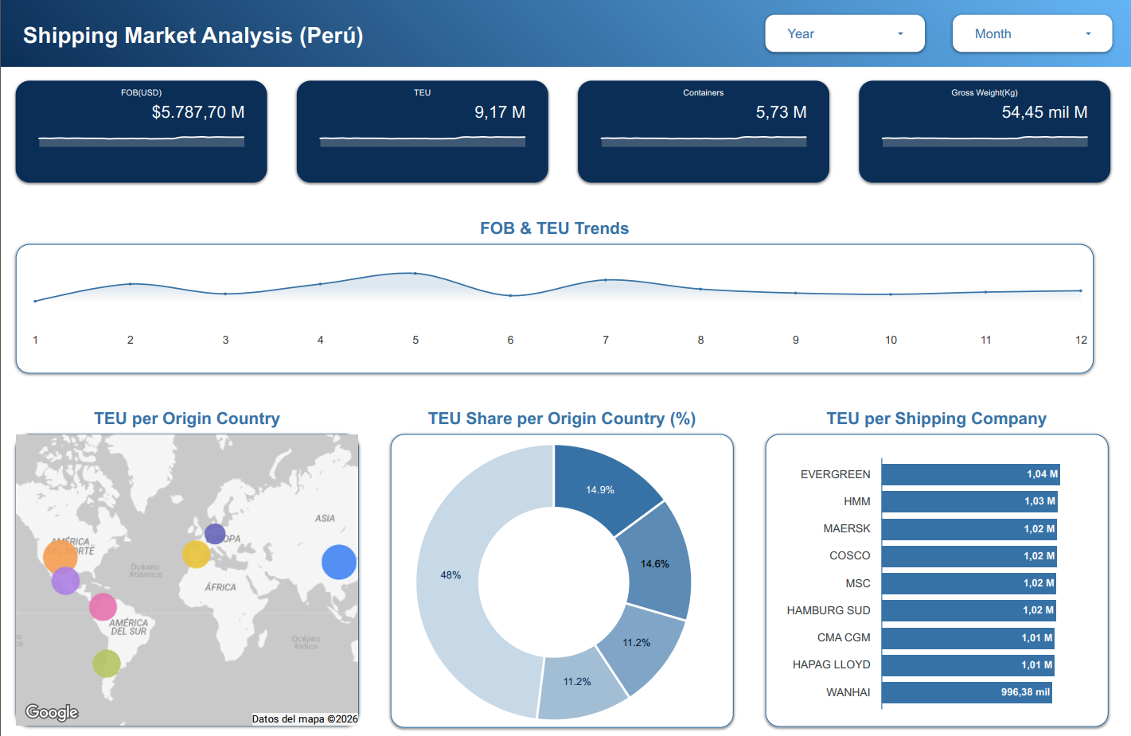The height and width of the screenshot is (736, 1131).
Task: Click the green bubble in South America
Action: (x=107, y=663)
